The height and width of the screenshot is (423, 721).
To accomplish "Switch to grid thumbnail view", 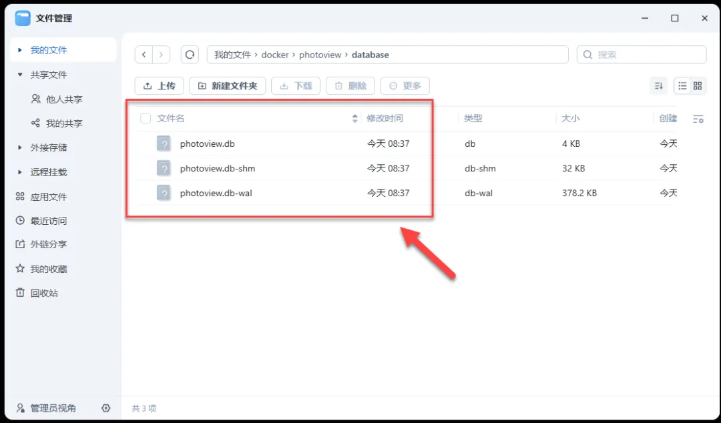I will [698, 85].
